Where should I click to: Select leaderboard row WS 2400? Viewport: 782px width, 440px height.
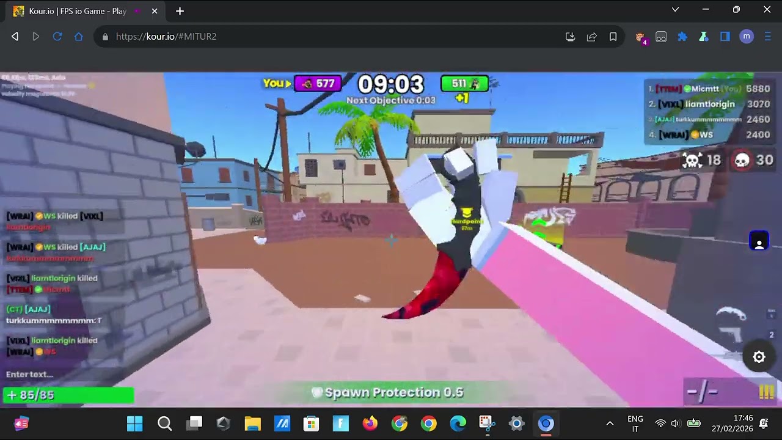click(x=709, y=134)
